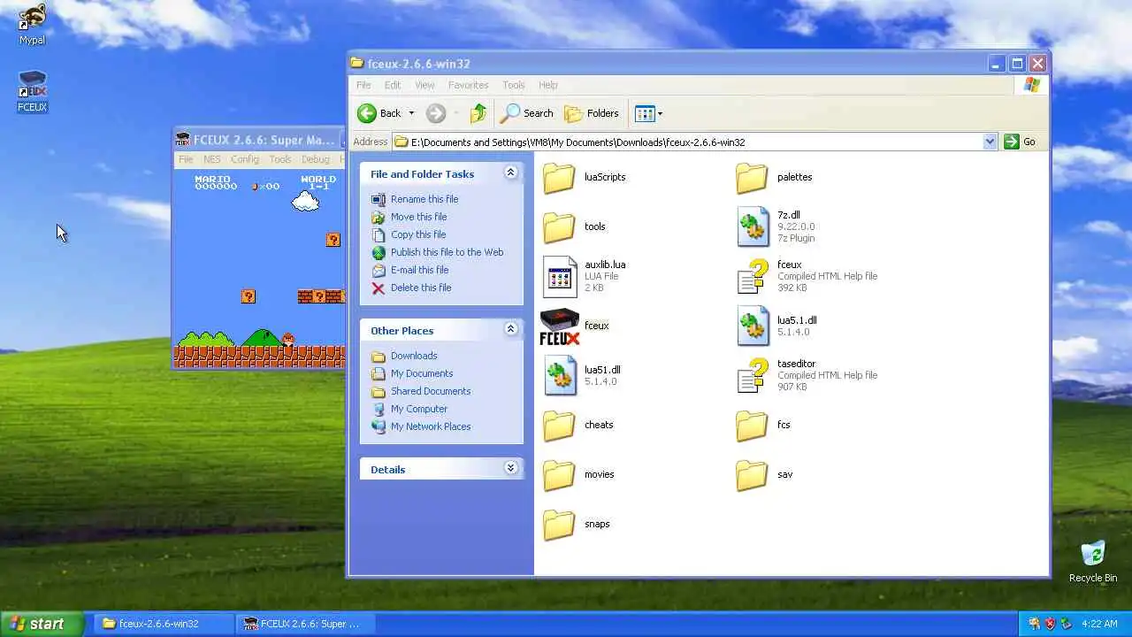
Task: Open the View menu in Explorer
Action: [x=424, y=85]
